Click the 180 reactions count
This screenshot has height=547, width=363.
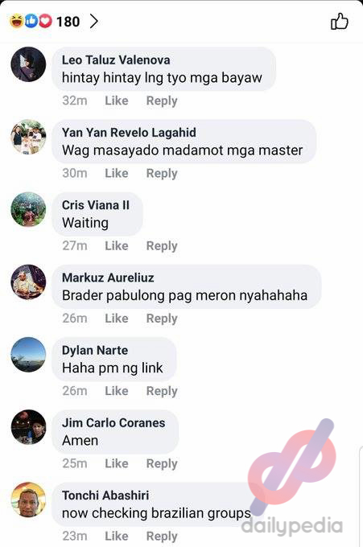pos(68,22)
